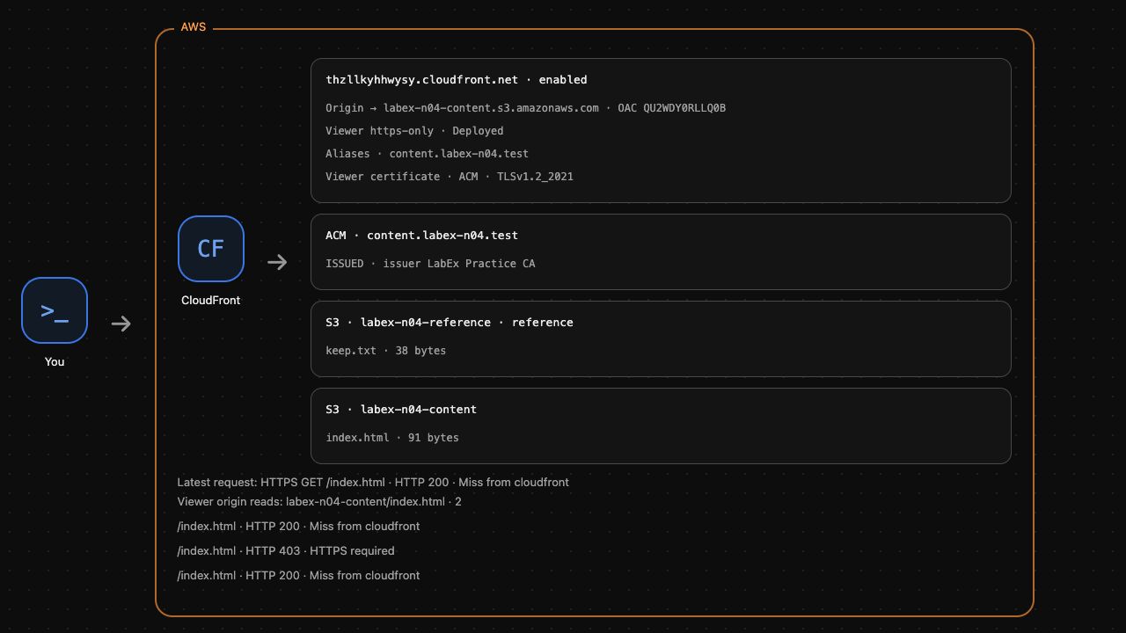Select the CloudFront CF icon
Screen dimensions: 1126x633
(x=211, y=249)
